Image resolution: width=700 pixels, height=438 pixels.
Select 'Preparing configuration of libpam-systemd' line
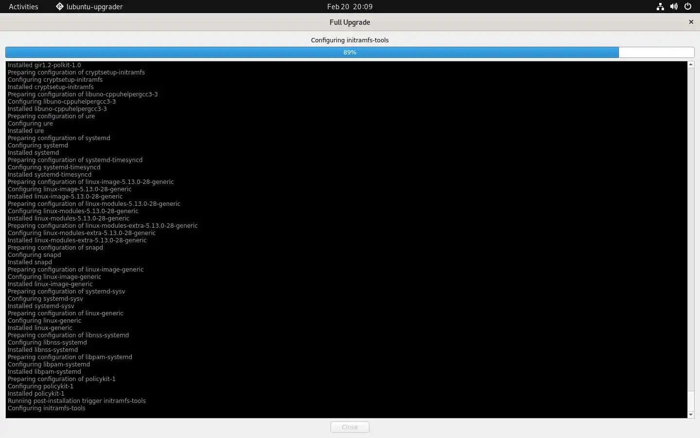click(x=70, y=357)
